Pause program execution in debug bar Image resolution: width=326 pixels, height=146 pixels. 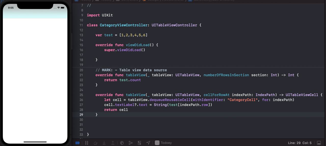tap(87, 143)
